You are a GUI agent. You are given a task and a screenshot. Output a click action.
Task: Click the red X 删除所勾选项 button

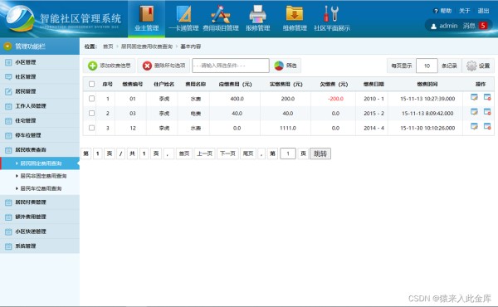(164, 66)
